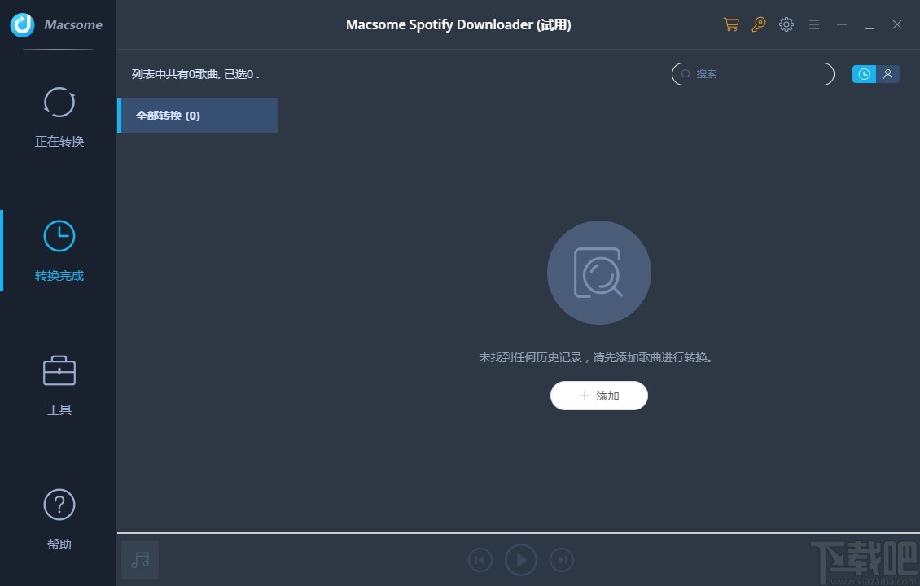This screenshot has width=920, height=586.
Task: Open the hamburger menu
Action: 813,24
